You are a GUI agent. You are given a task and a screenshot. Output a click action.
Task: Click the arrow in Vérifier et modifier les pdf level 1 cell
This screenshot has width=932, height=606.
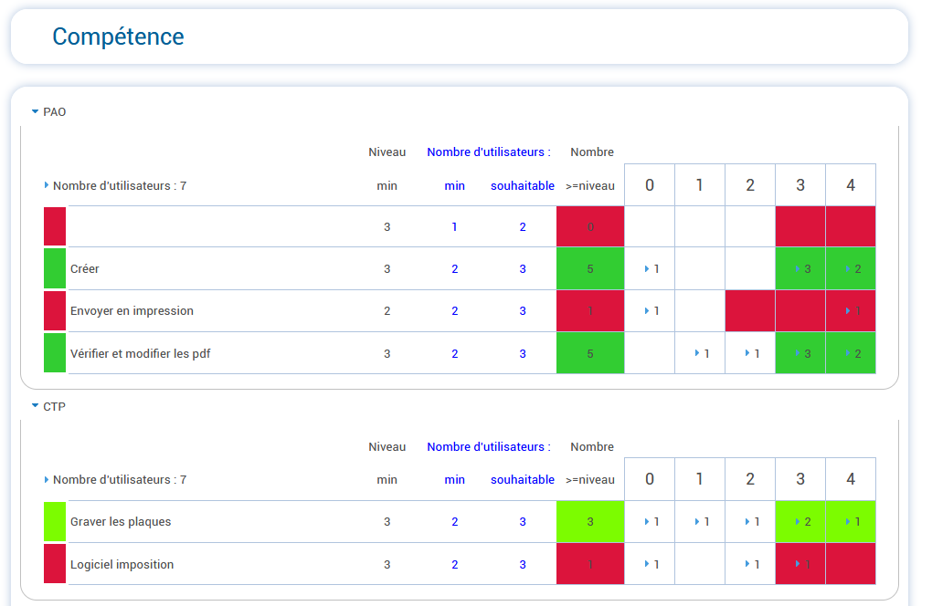699,352
